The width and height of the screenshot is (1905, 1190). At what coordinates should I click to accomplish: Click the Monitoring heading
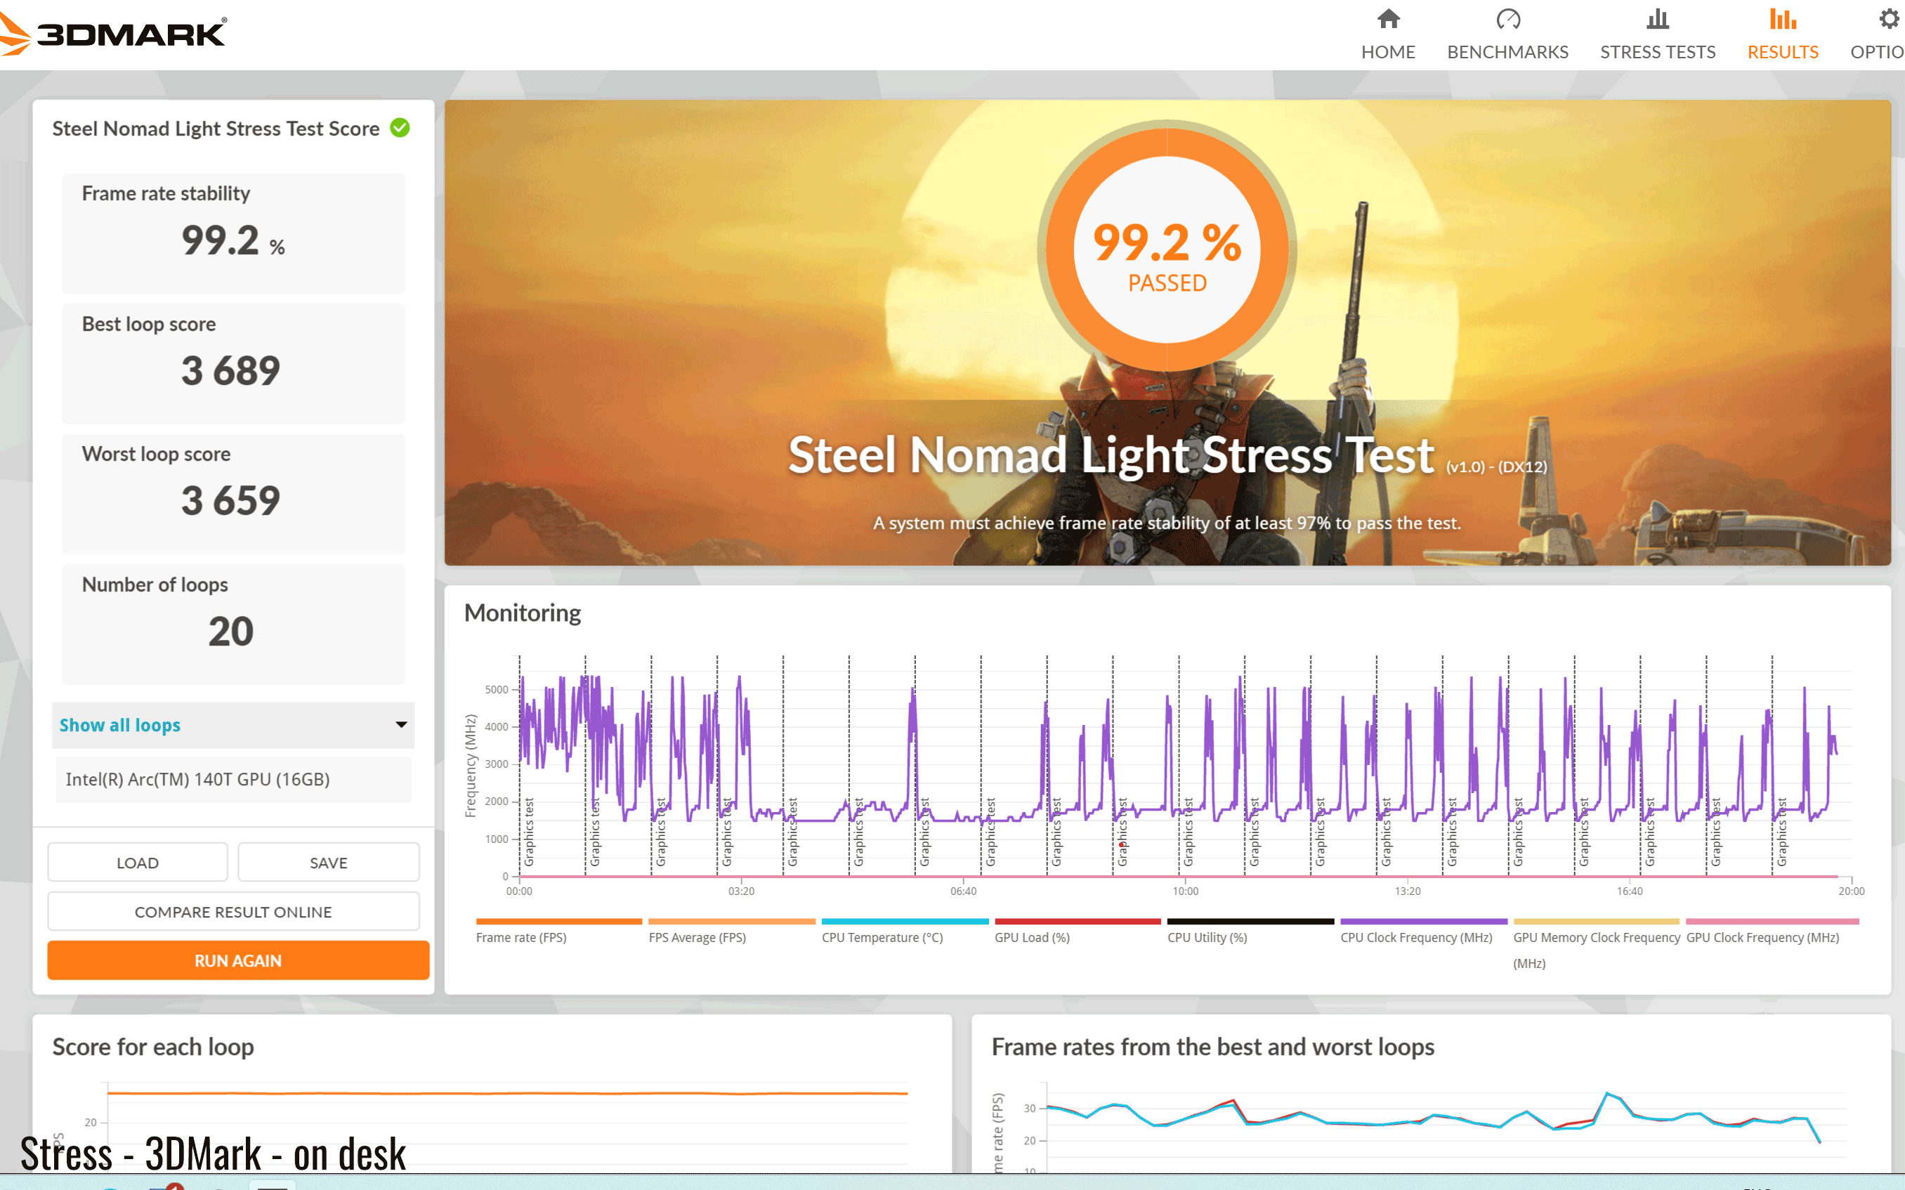click(523, 613)
